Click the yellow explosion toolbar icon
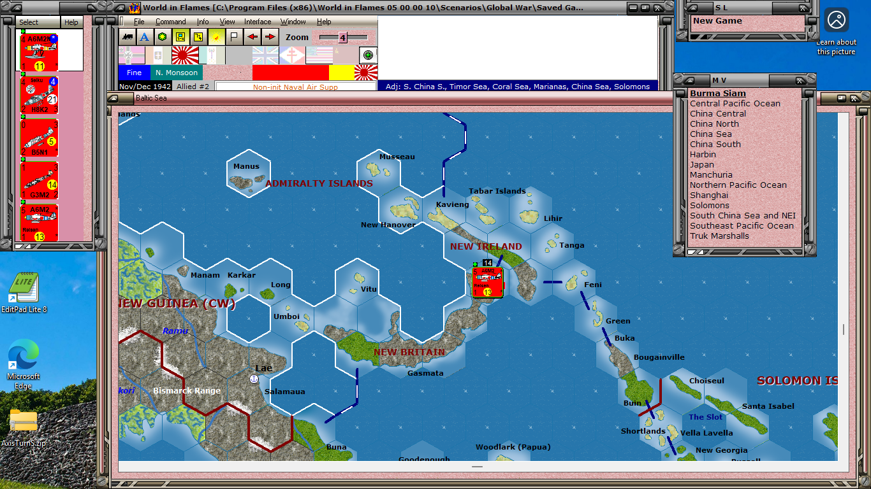This screenshot has width=871, height=489. (216, 37)
